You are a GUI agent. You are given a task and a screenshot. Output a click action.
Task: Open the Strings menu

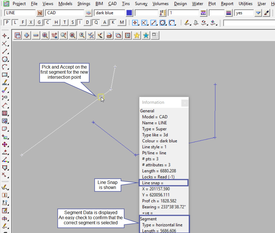point(84,4)
